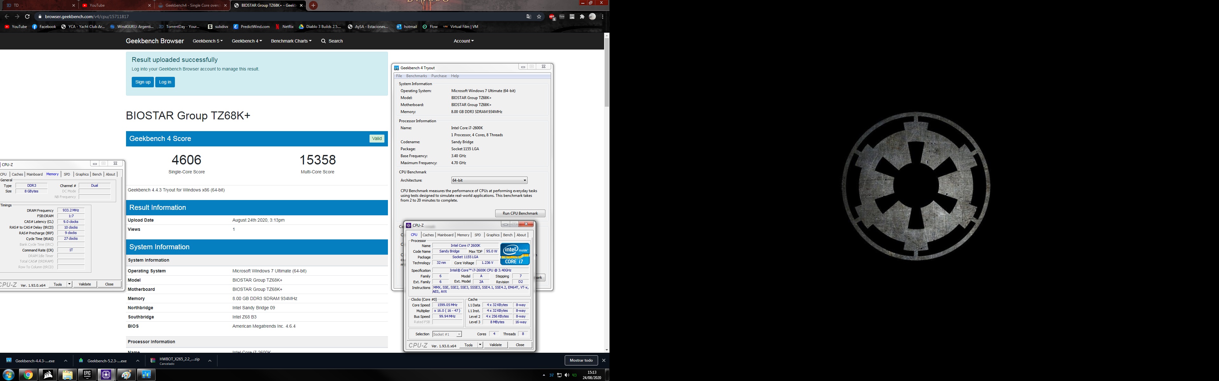The width and height of the screenshot is (1219, 381).
Task: Expand the Geekbench 5 navbar dropdown
Action: 208,41
